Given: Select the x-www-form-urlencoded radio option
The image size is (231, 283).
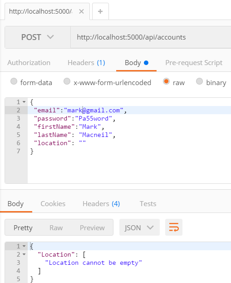Looking at the screenshot, I should [67, 81].
